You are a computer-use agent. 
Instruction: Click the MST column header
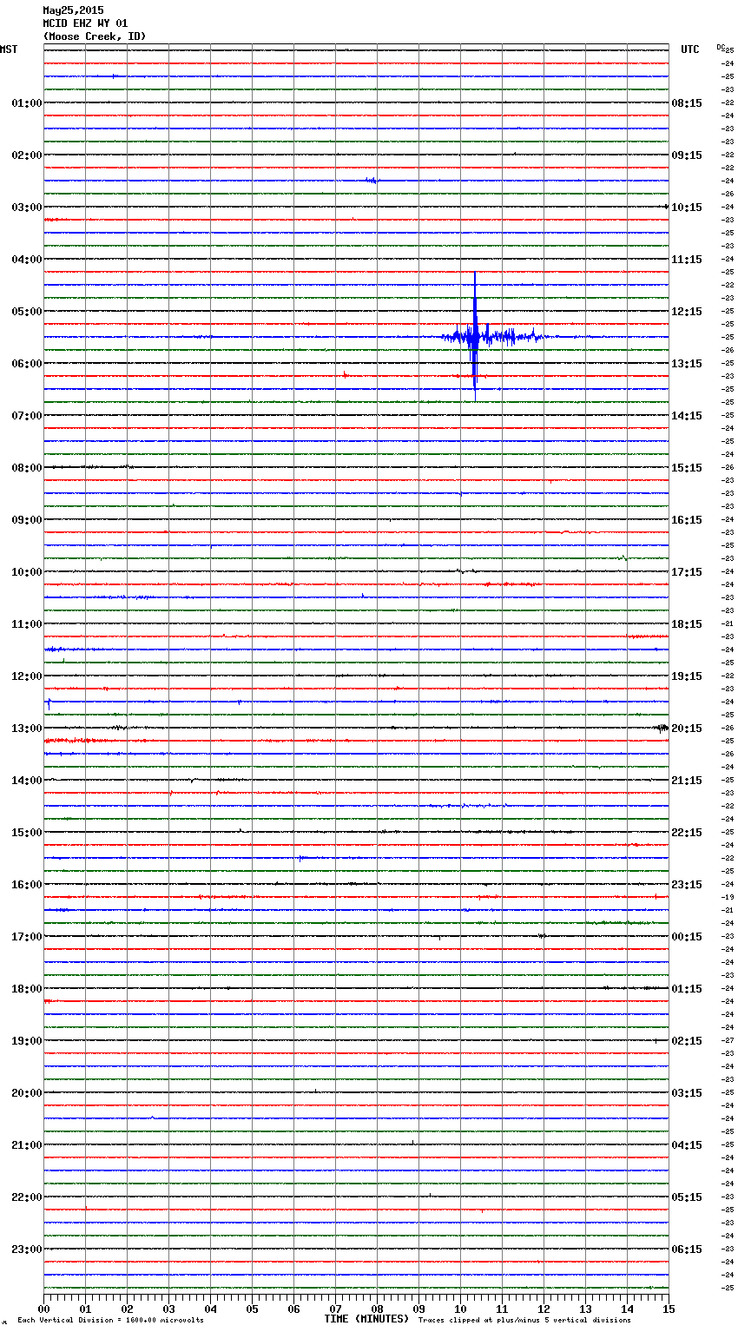9,49
